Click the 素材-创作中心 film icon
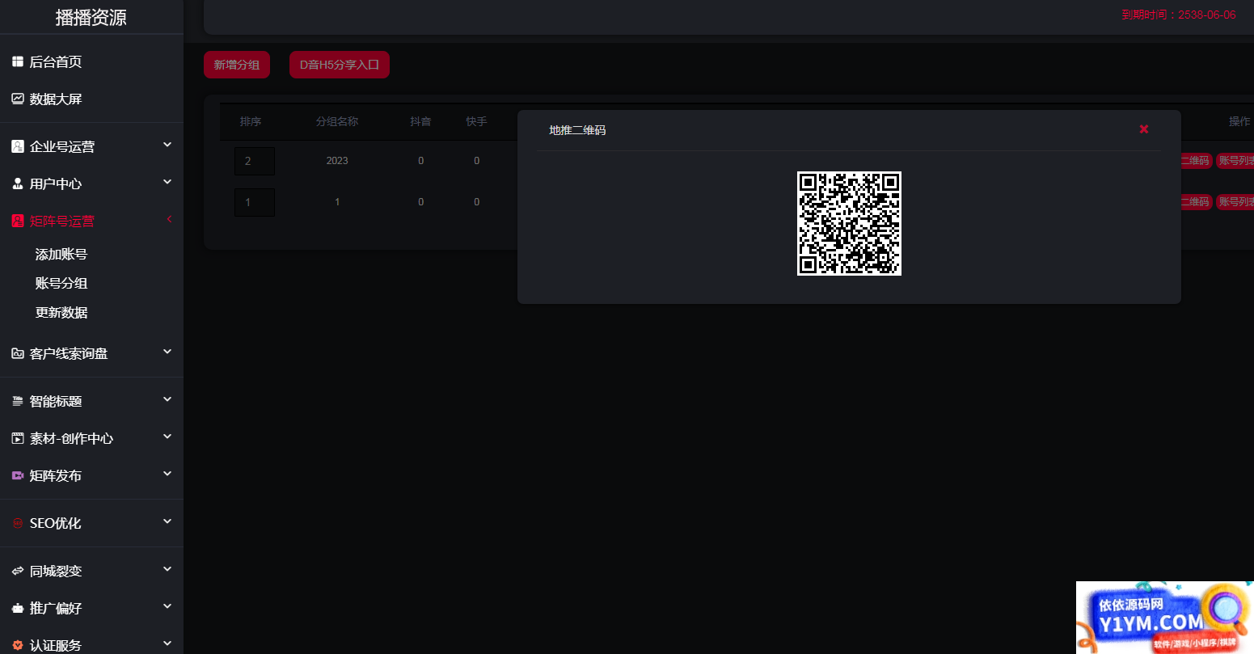The width and height of the screenshot is (1254, 654). coord(18,438)
